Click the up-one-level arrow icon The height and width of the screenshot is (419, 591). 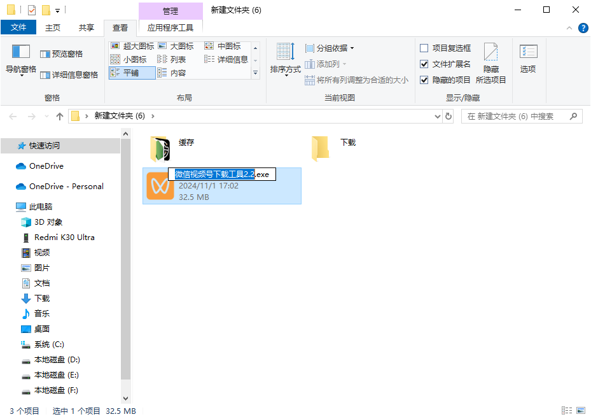[x=59, y=116]
